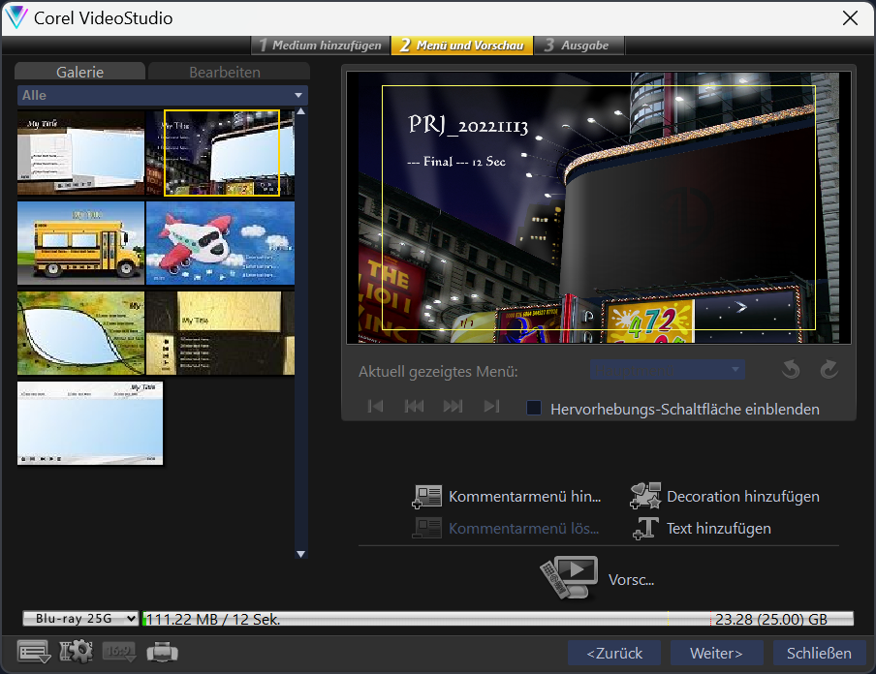Click the Text hinzufügen icon
The image size is (876, 674).
pyautogui.click(x=645, y=528)
